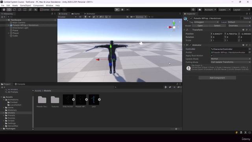Open the File menu
252x142 pixels.
pyautogui.click(x=3, y=6)
